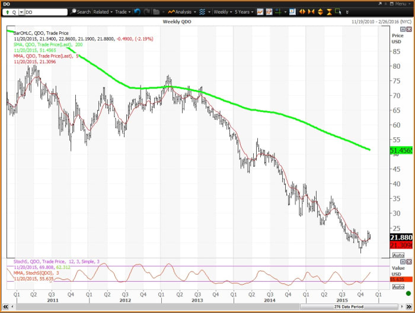The width and height of the screenshot is (415, 313).
Task: Undo the last chart action
Action: pyautogui.click(x=138, y=12)
